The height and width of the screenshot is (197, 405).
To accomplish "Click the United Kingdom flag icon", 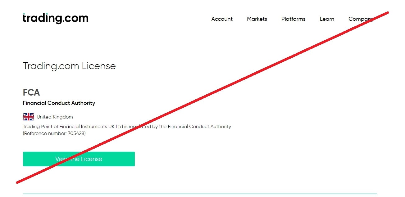I will coord(29,117).
